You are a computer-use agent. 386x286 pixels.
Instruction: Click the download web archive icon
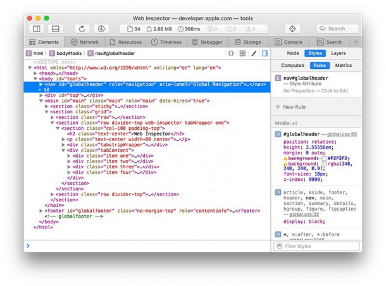(x=101, y=29)
